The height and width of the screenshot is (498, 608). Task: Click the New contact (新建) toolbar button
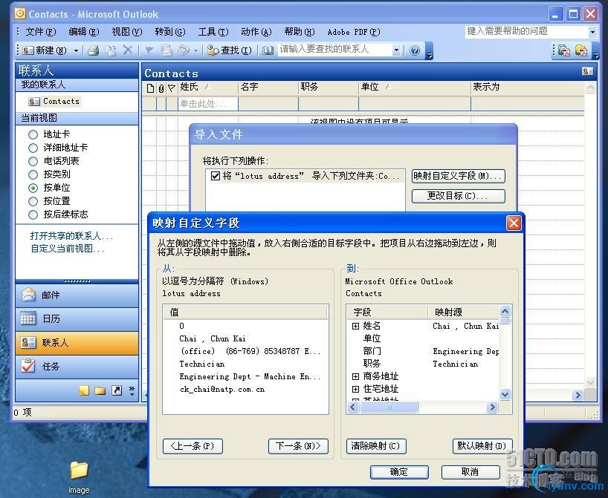tap(44, 50)
